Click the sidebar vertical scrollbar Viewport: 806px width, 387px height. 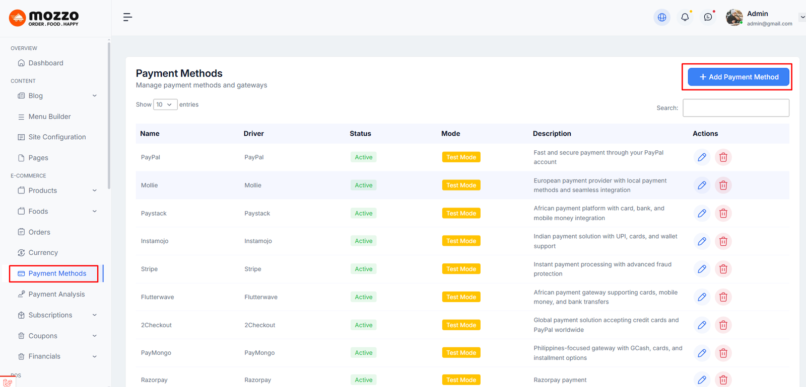(x=109, y=116)
